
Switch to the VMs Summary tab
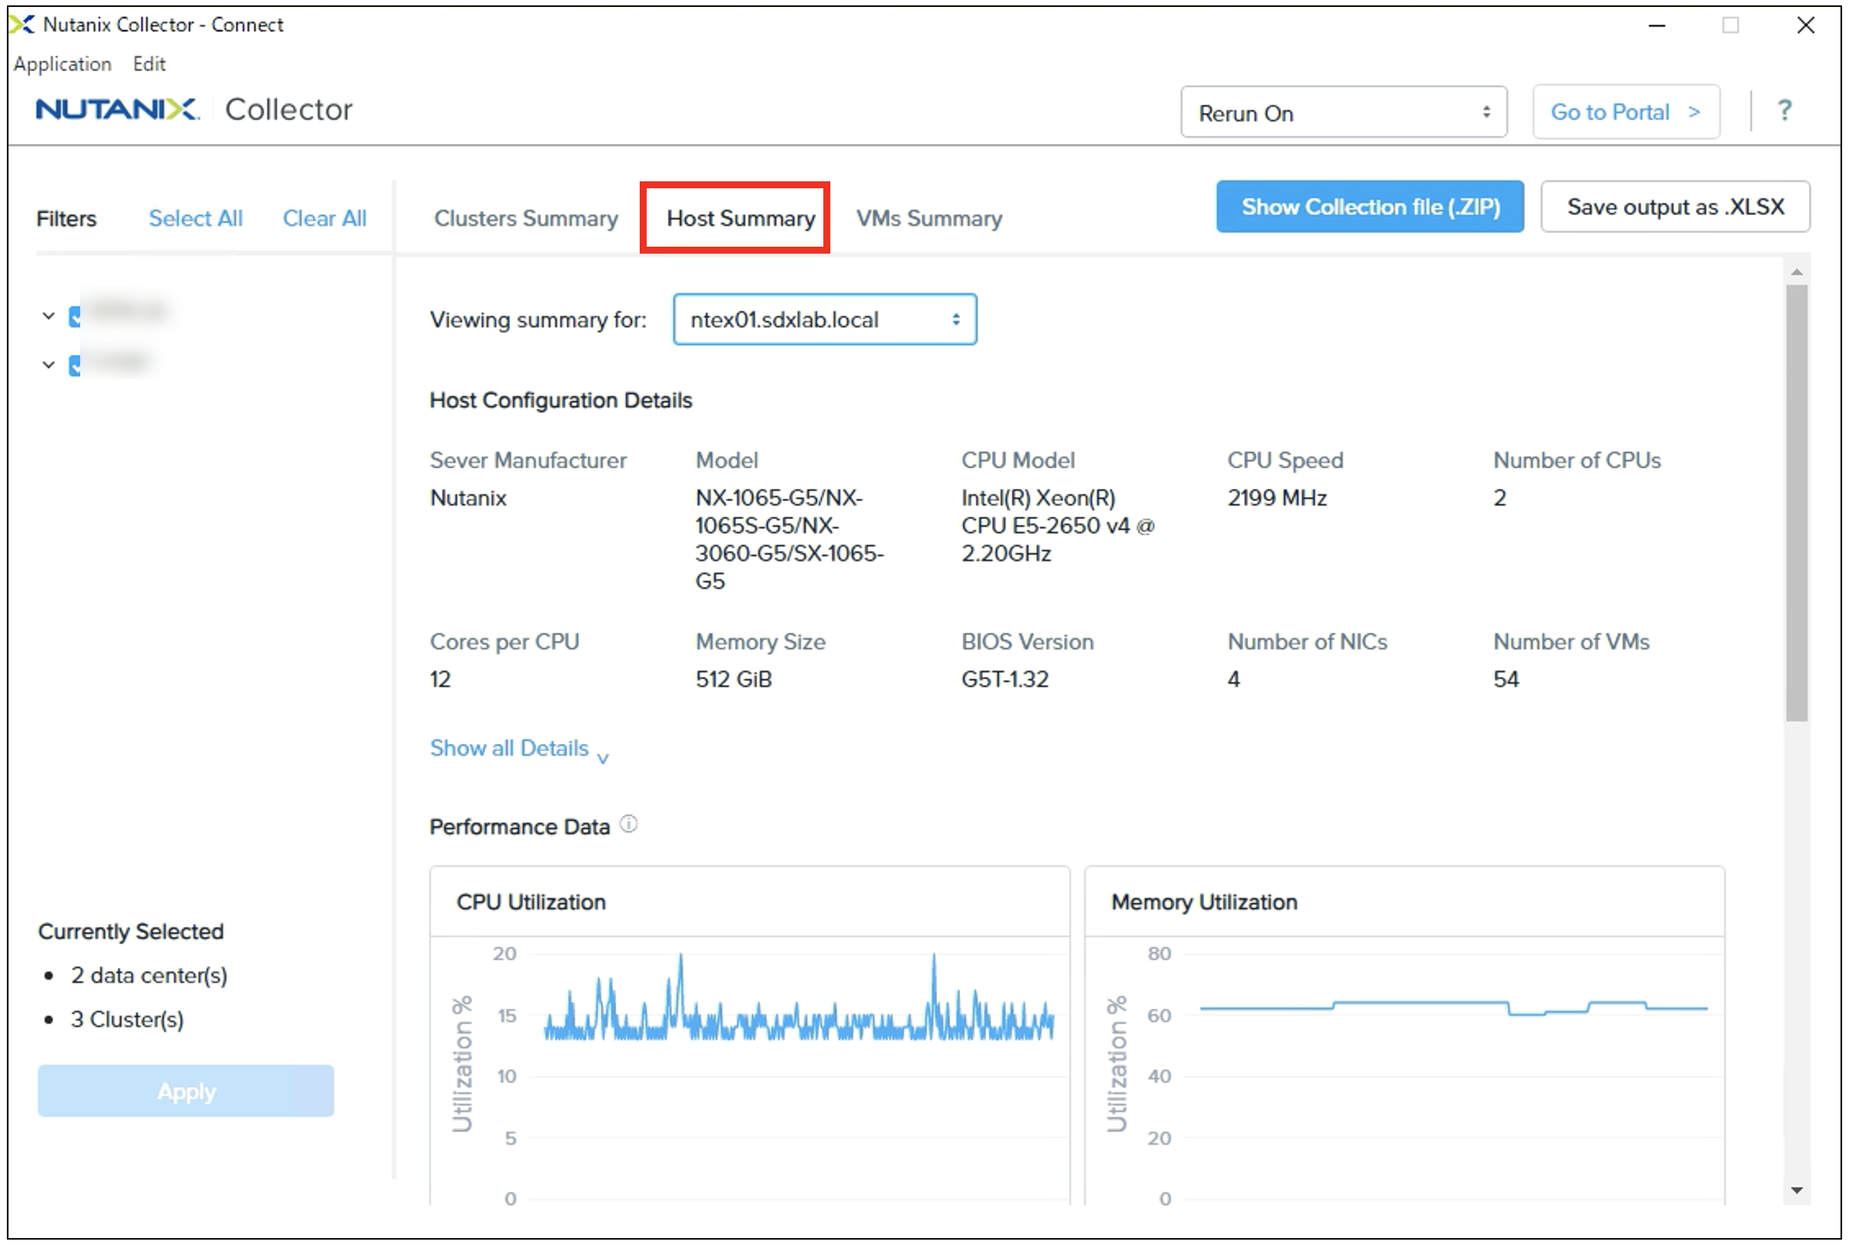(928, 219)
